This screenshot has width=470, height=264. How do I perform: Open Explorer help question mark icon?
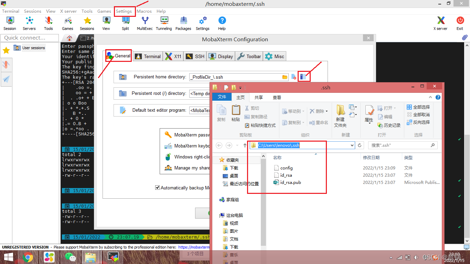pos(438,98)
